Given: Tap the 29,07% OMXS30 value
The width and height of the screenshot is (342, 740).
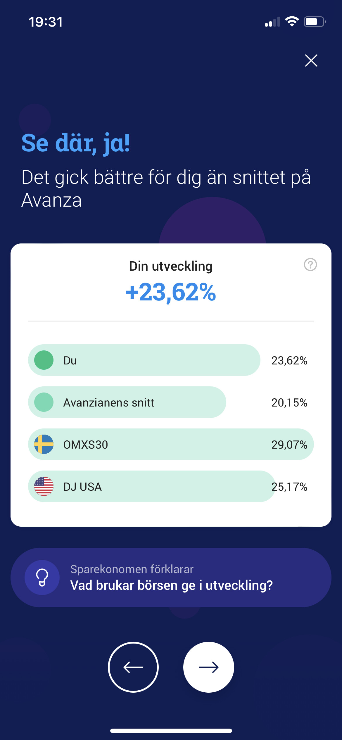Looking at the screenshot, I should 289,445.
